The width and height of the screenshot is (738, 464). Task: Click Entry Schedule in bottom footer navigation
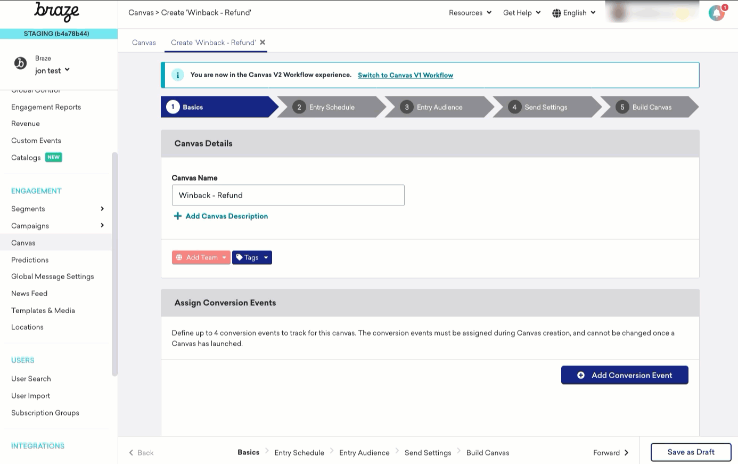click(x=299, y=453)
